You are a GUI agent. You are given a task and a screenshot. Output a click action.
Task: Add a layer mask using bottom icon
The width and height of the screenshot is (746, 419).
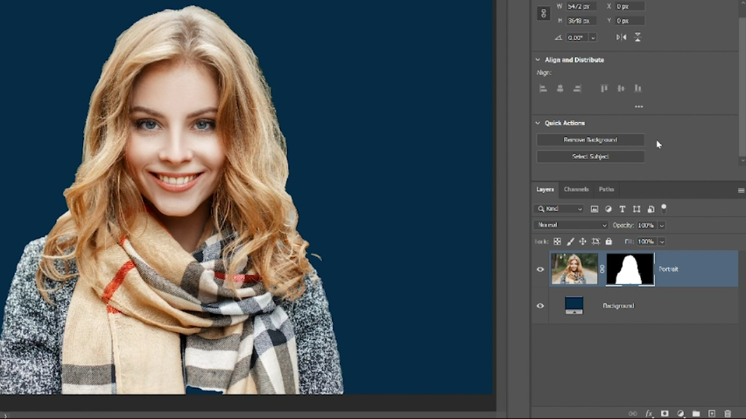click(x=664, y=414)
